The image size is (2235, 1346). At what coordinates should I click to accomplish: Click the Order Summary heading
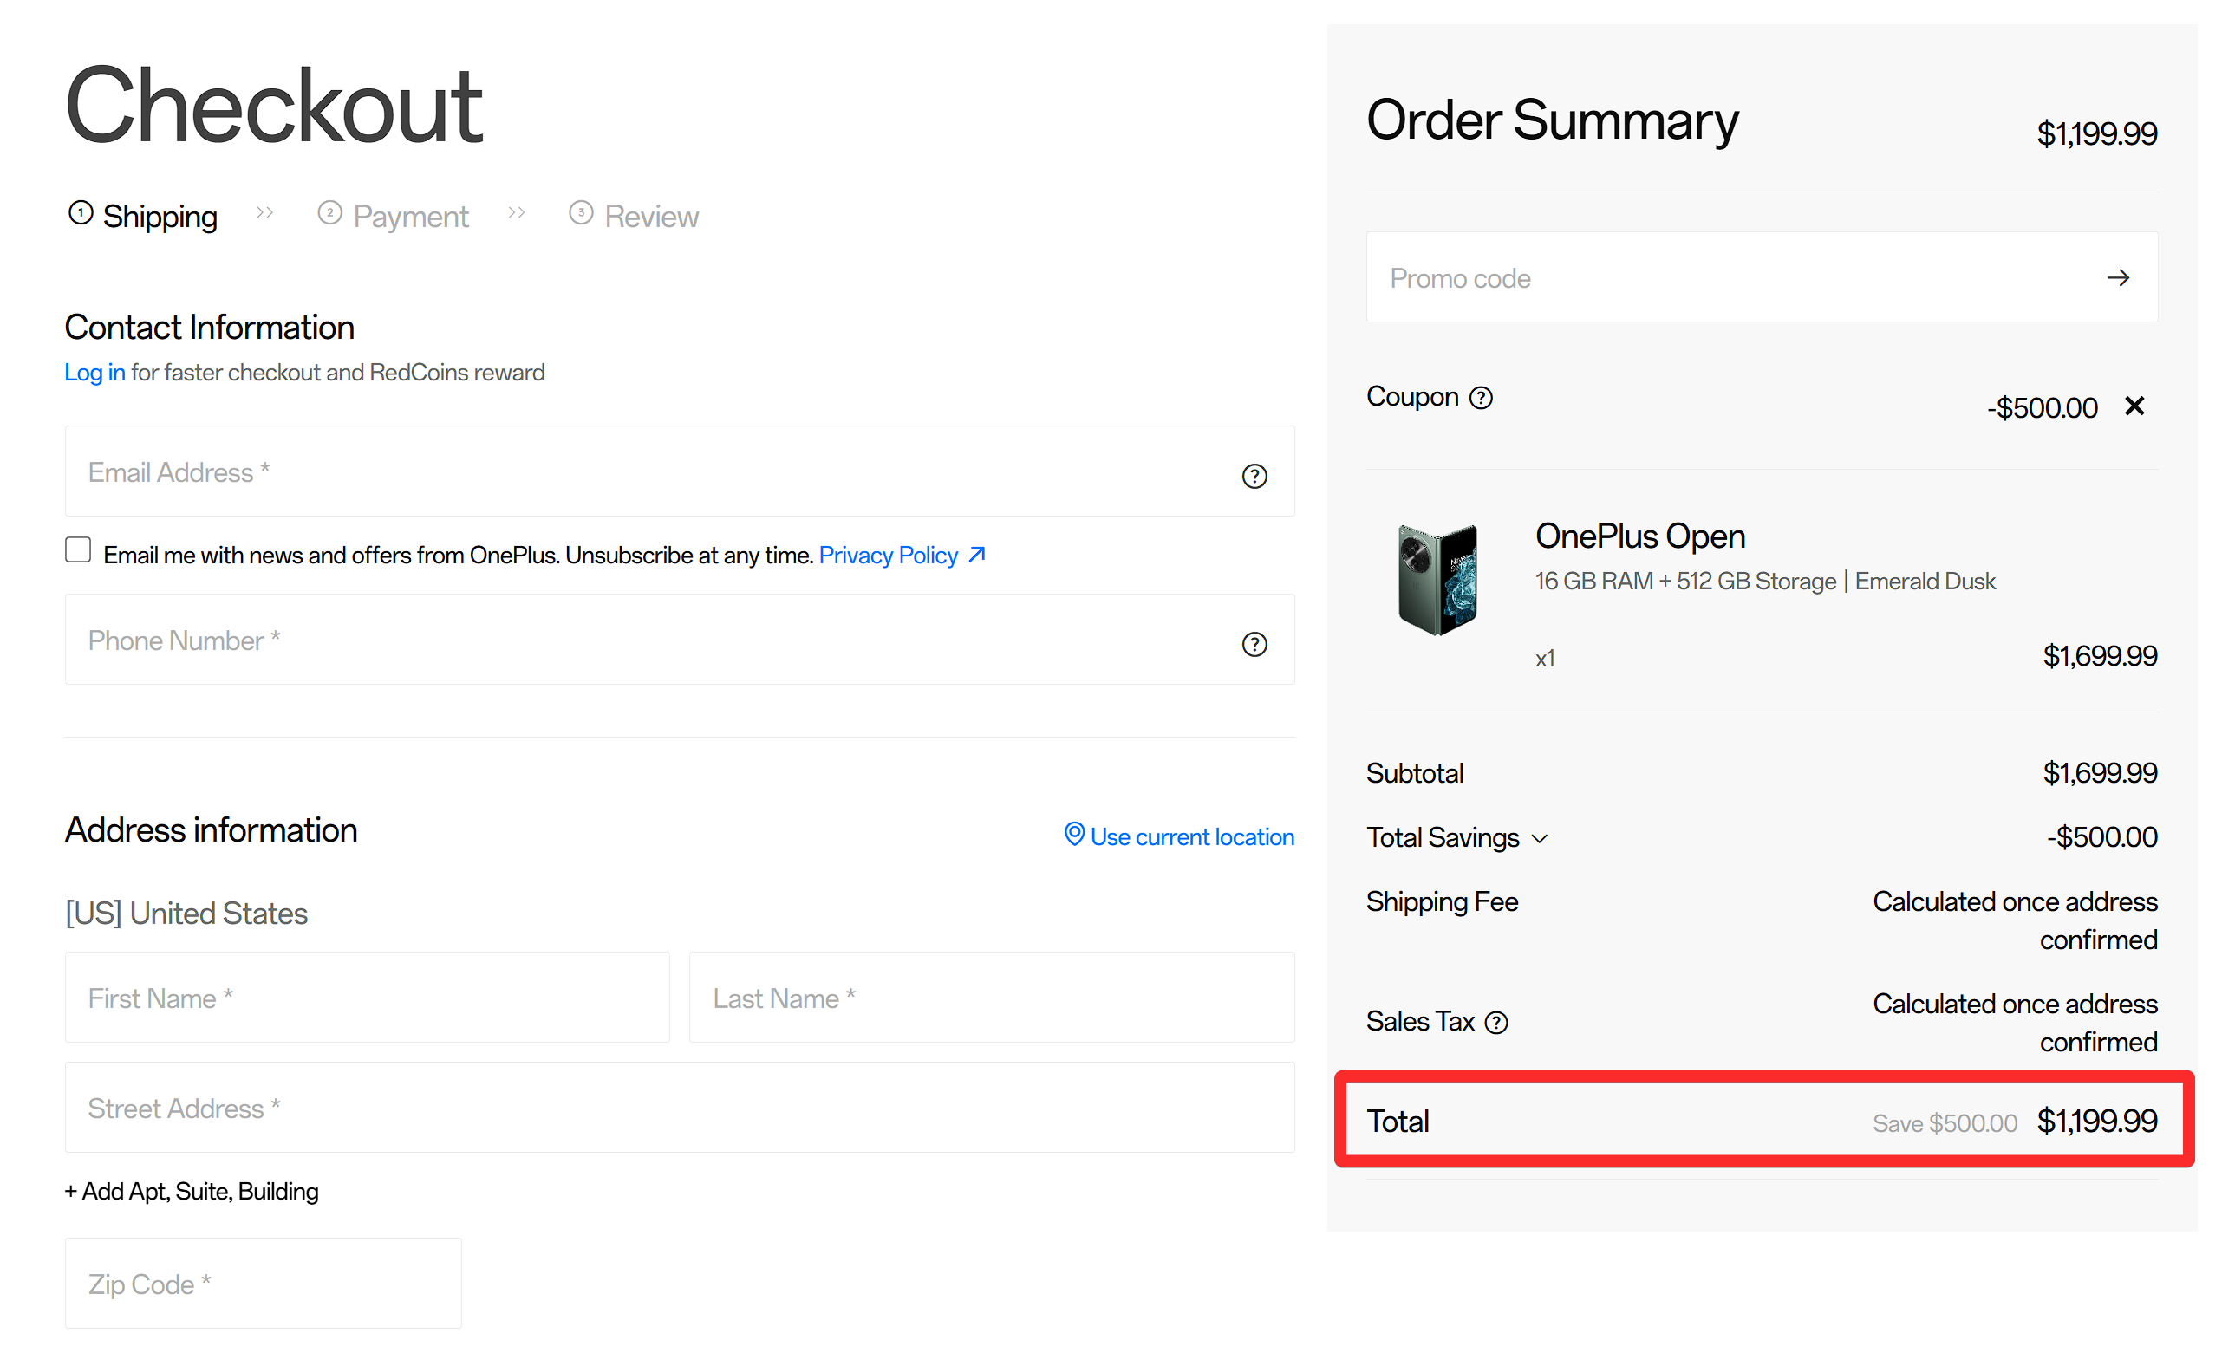click(1552, 120)
